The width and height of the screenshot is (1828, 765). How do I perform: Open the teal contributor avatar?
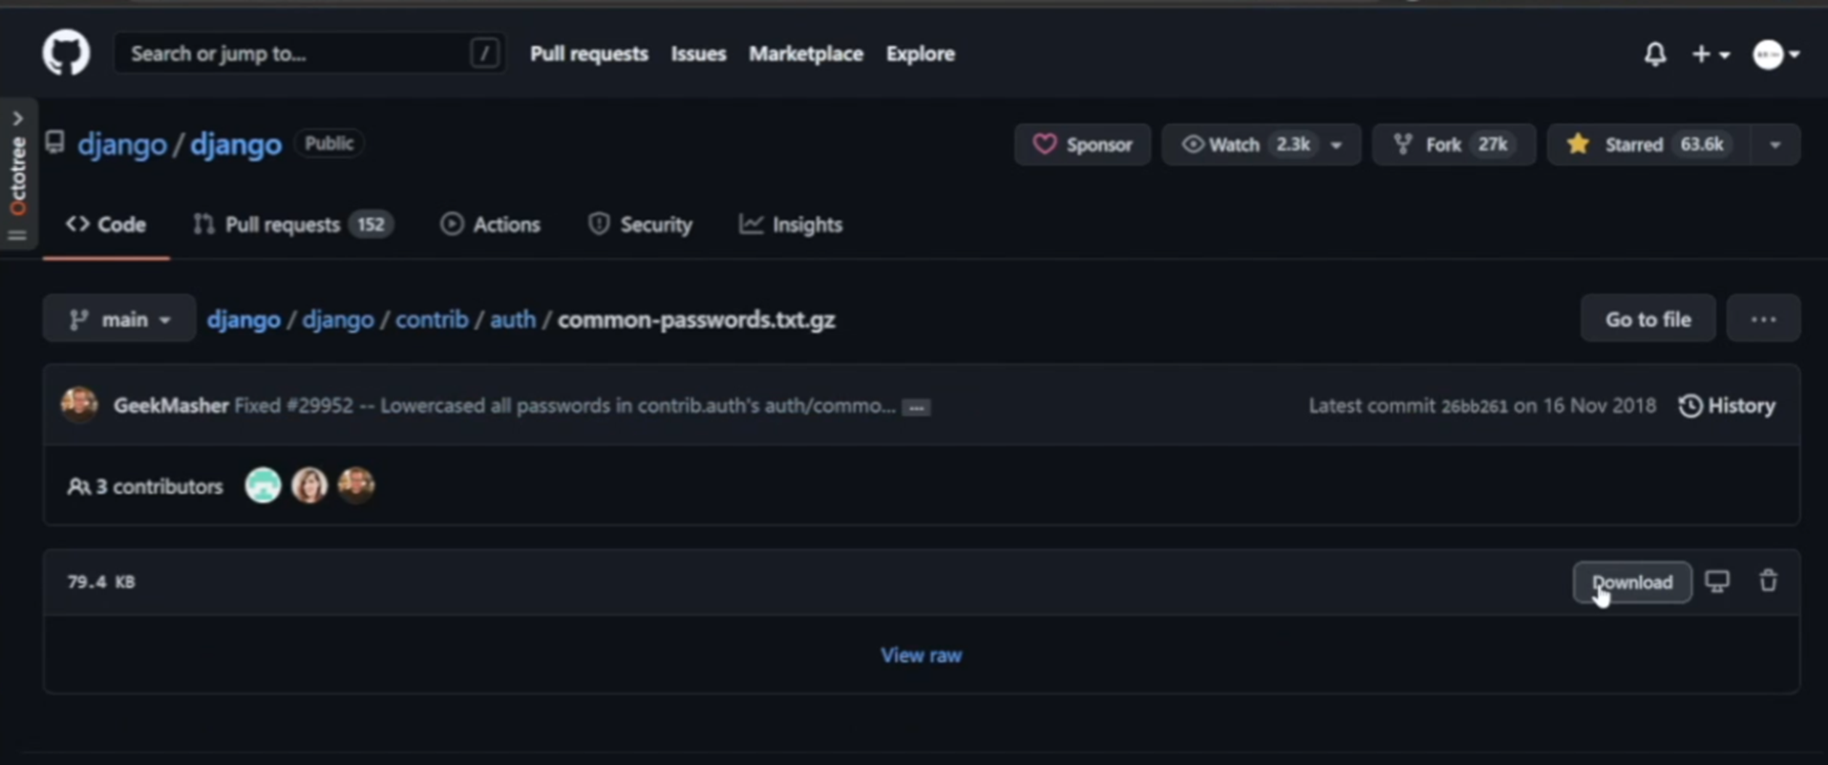[263, 485]
